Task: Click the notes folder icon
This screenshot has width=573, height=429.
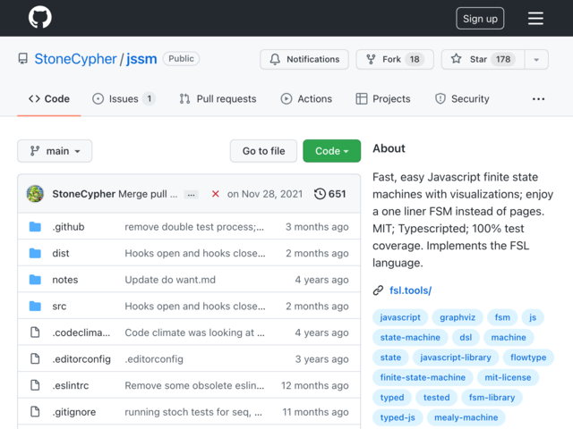Action: tap(35, 280)
